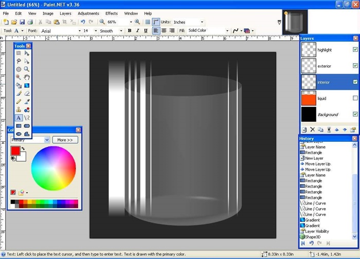Screen dimensions: 360x259
Task: Open the Primary color selector dropdown
Action: click(x=47, y=140)
